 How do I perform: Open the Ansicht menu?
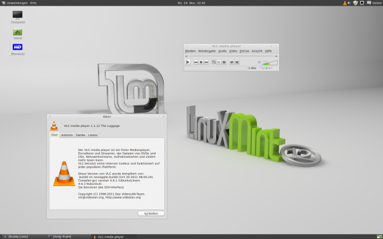[257, 51]
